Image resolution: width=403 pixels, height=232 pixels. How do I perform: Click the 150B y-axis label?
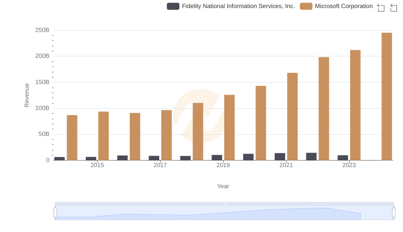42,83
